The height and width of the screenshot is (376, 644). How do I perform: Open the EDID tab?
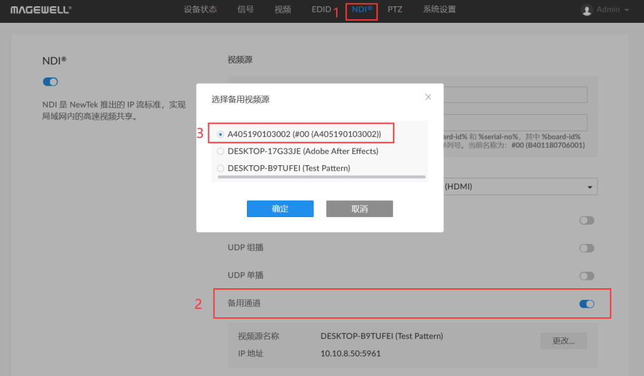321,10
